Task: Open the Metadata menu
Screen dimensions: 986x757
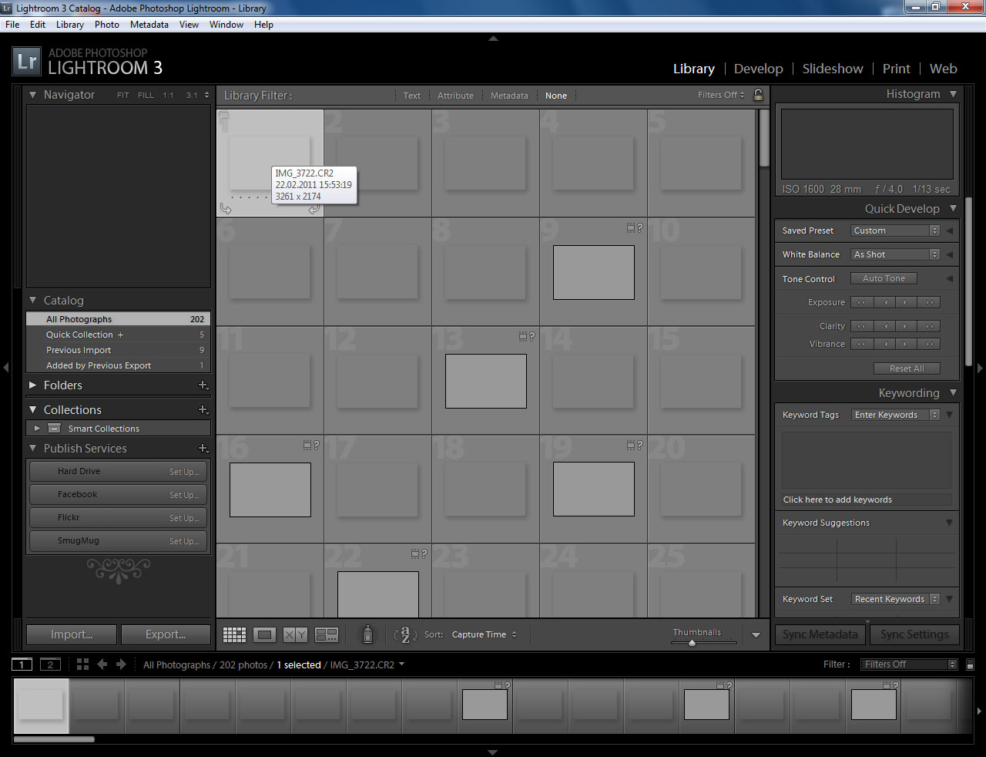Action: click(149, 25)
